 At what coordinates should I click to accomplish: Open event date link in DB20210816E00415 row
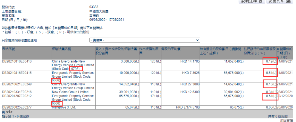coord(285,73)
